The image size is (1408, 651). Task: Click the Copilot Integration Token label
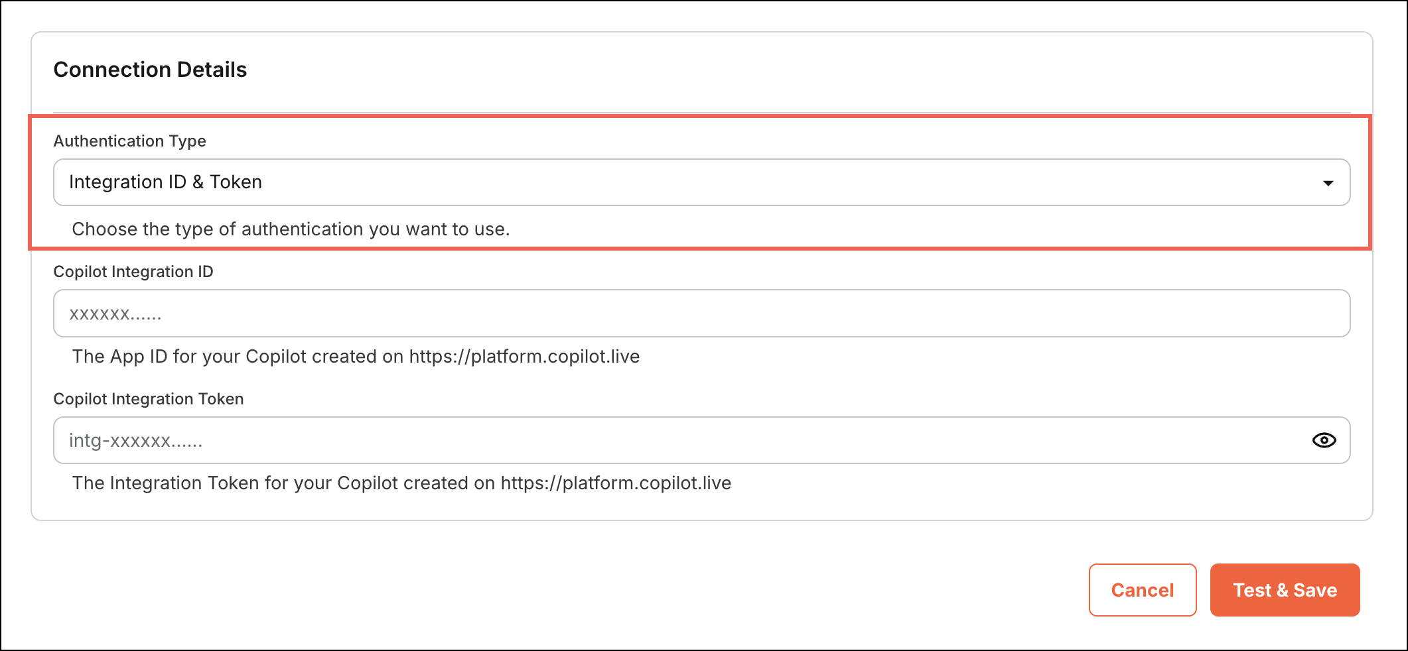[149, 398]
